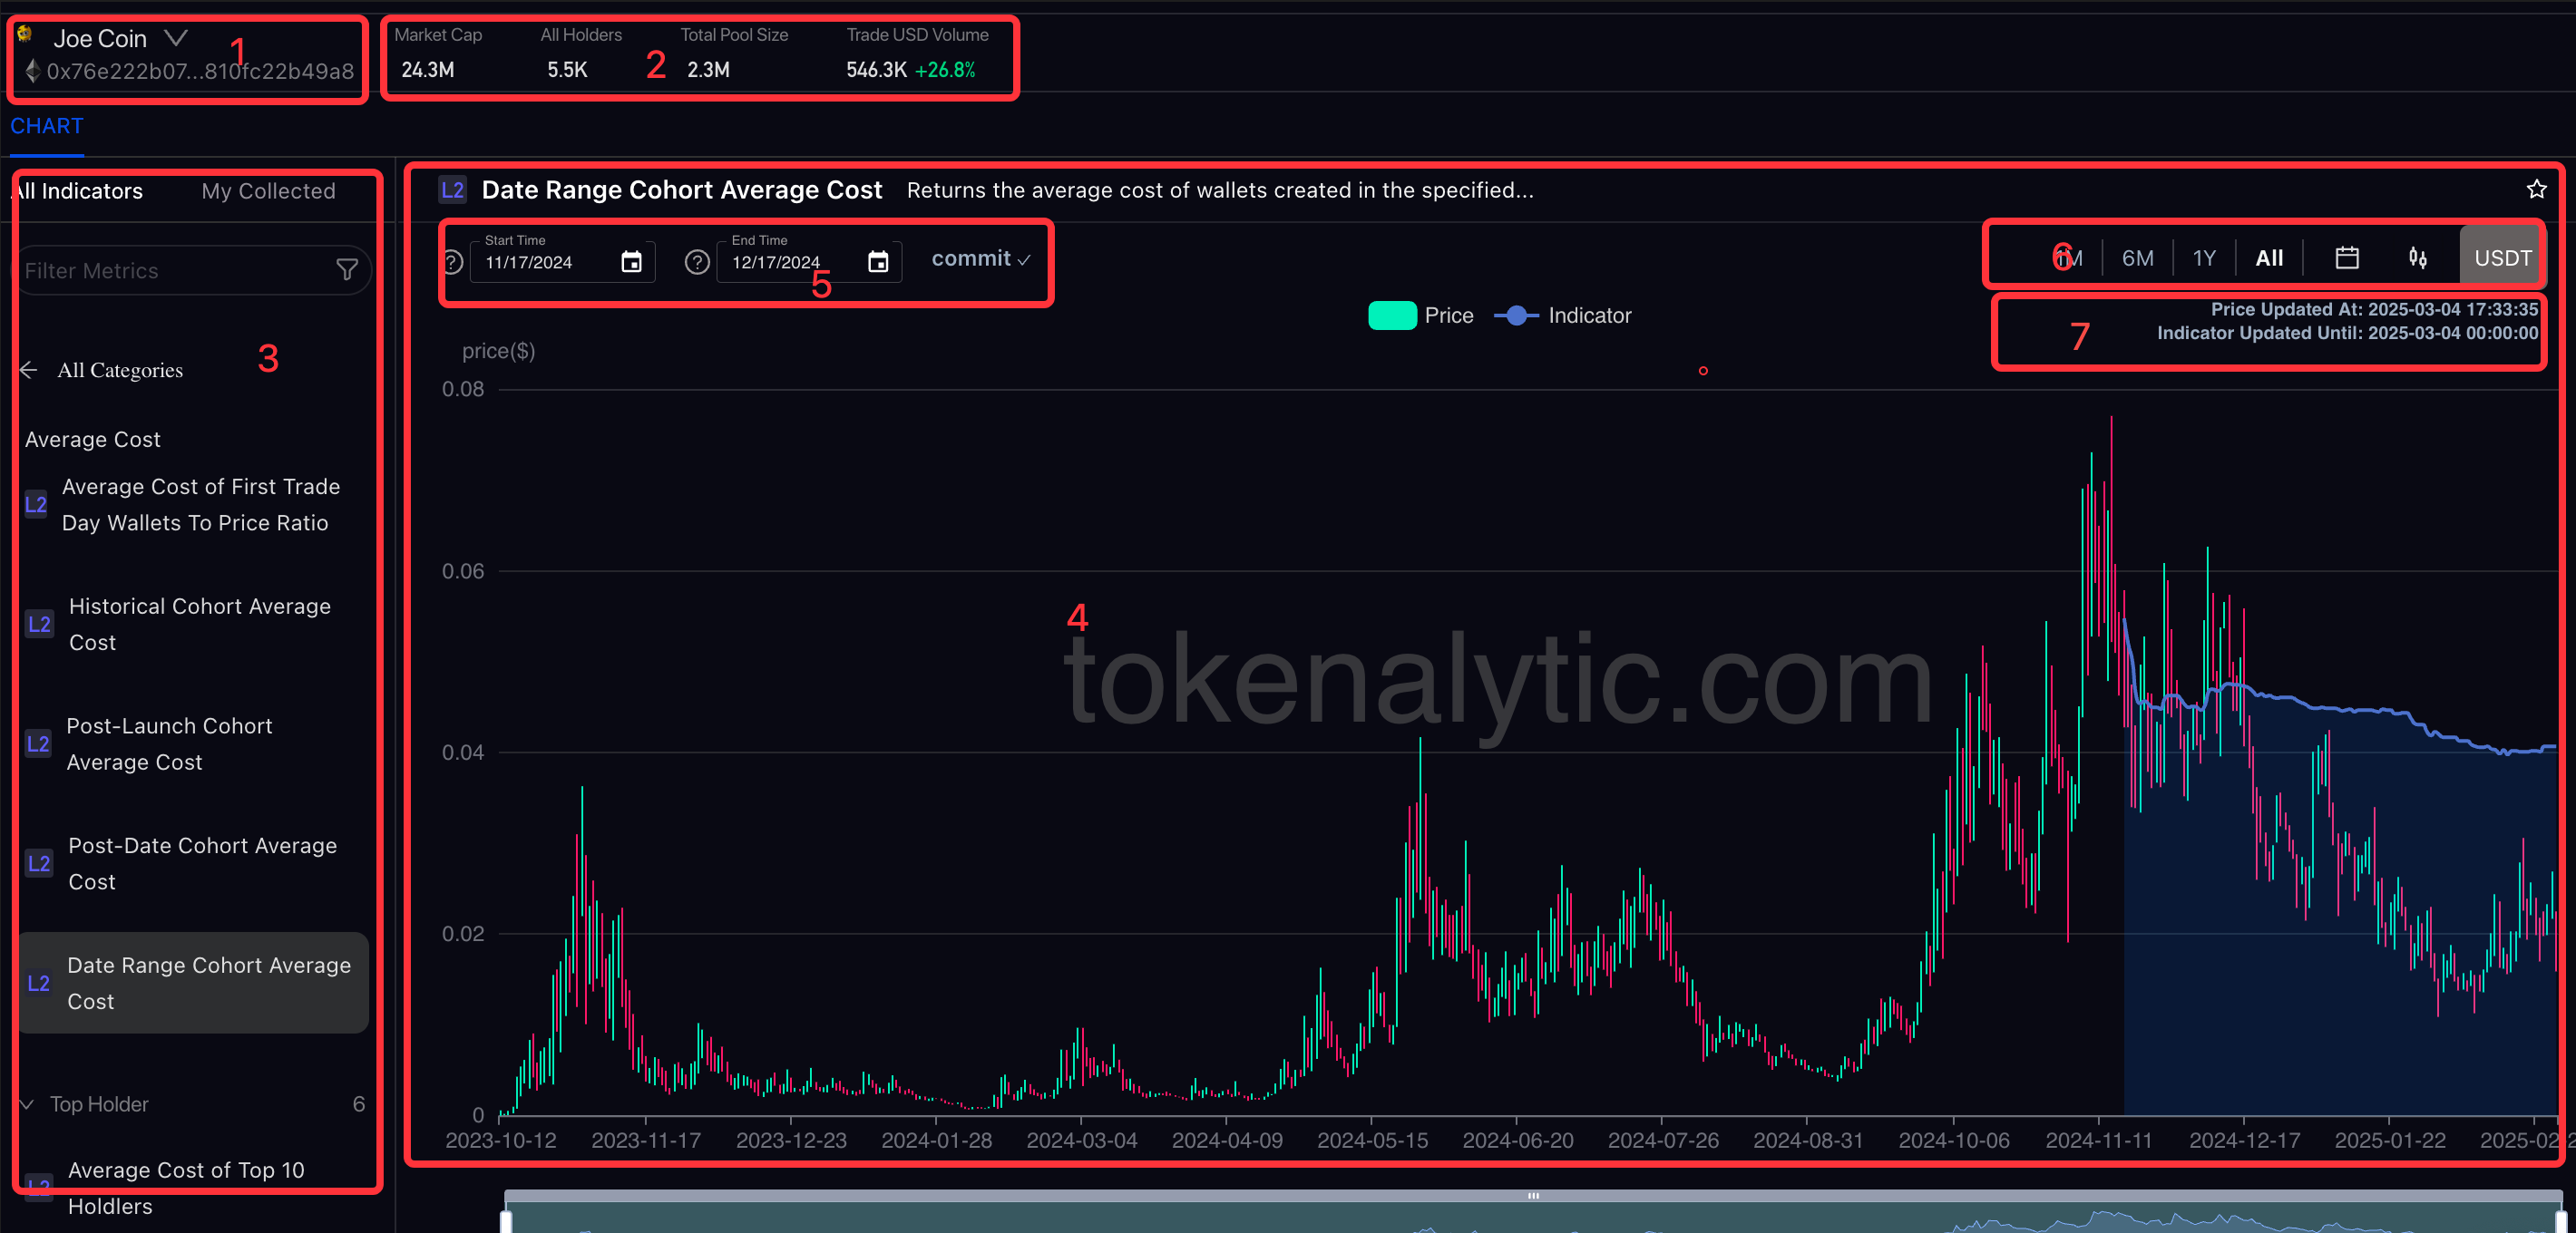
Task: Click the range slider top grip
Action: click(x=1533, y=1195)
